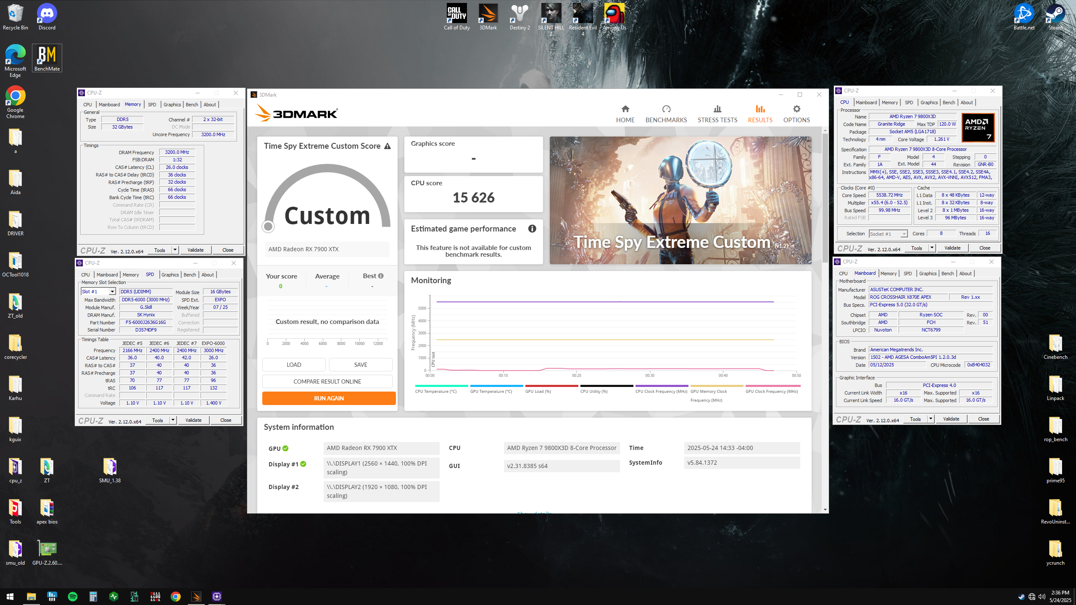Switch to Bench tab in CPU-Z Memory window
The height and width of the screenshot is (605, 1076).
(x=192, y=105)
